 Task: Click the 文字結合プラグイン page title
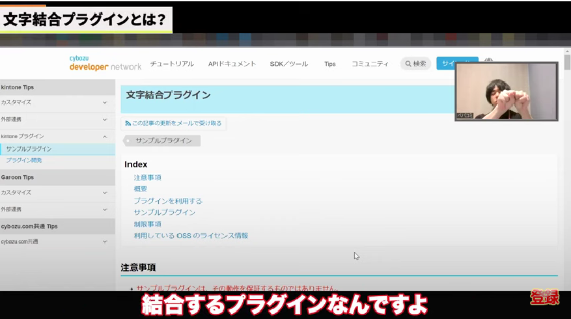(168, 95)
